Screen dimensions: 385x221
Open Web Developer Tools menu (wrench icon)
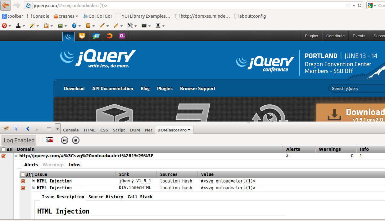coord(132,26)
